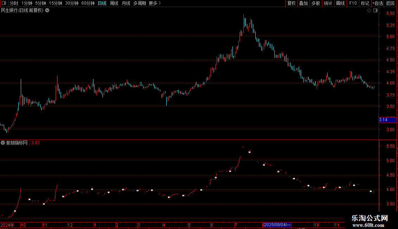Viewport: 398px width, 229px height.
Task: Click the 叠加 overlay button
Action: (x=303, y=3)
